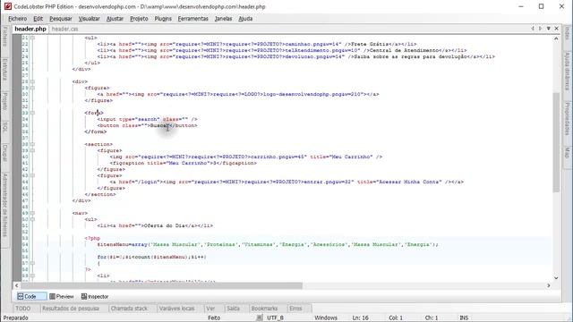Open the Ficheiro side panel
Screen dimensions: 573x322
click(x=5, y=37)
